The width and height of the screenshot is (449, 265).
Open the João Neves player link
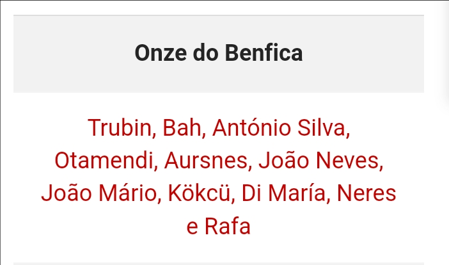(x=319, y=161)
